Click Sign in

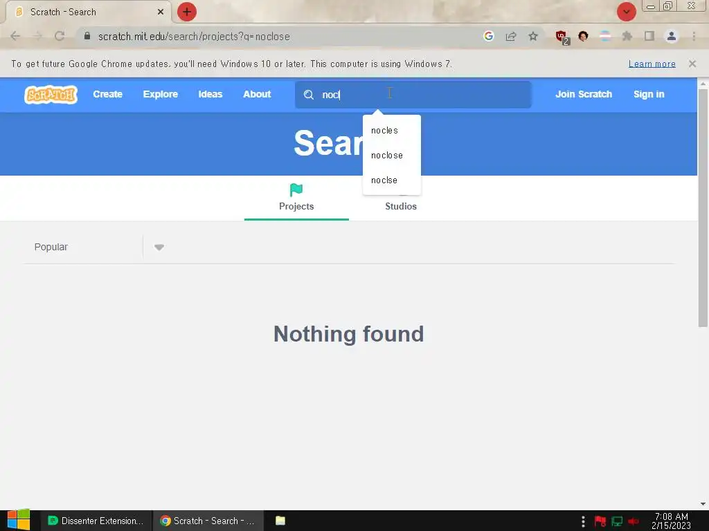click(x=648, y=94)
